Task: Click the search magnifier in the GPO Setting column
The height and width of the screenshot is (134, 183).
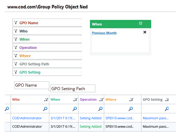Action: (167, 109)
